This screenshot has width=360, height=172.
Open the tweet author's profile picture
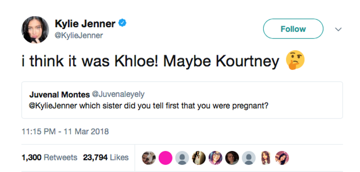pos(35,29)
